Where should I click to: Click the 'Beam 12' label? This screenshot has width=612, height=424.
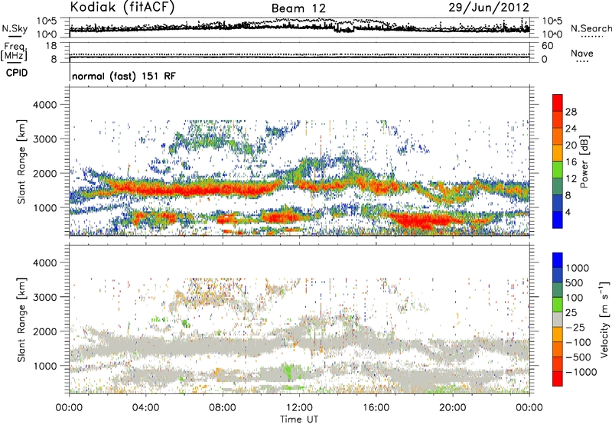click(x=298, y=8)
